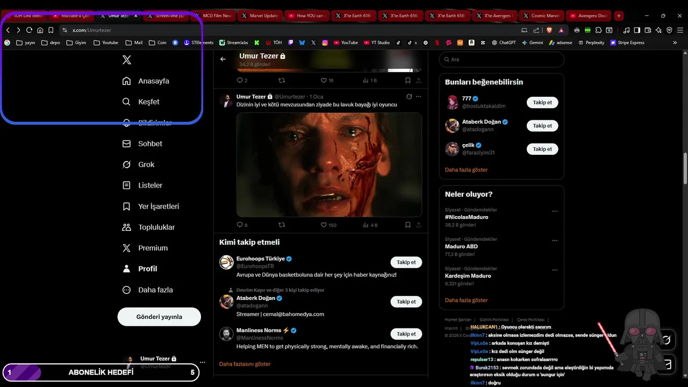This screenshot has width=688, height=387.
Task: Open Premium in sidebar
Action: 146,248
